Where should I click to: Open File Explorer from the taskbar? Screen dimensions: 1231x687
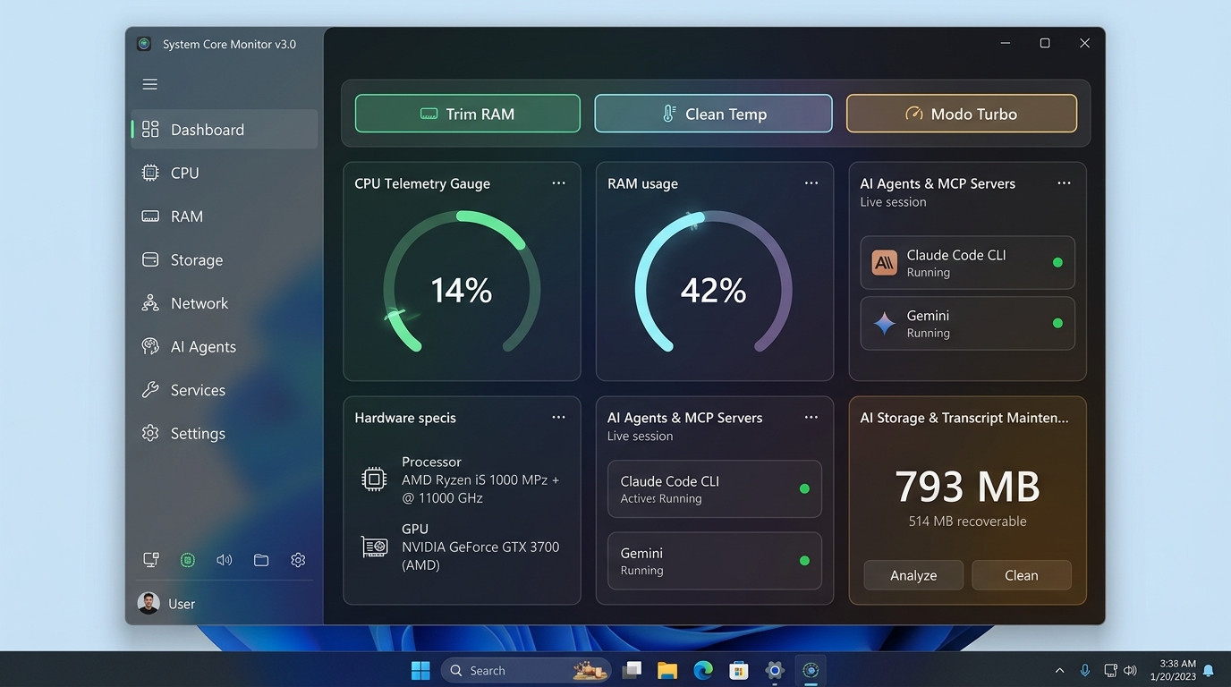667,670
